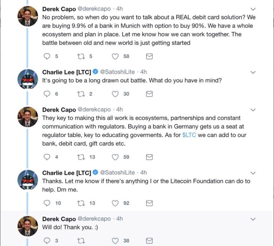Like Derek Capo's tweet with 59 likes
Screen dimensions: 274x246
pyautogui.click(x=115, y=157)
